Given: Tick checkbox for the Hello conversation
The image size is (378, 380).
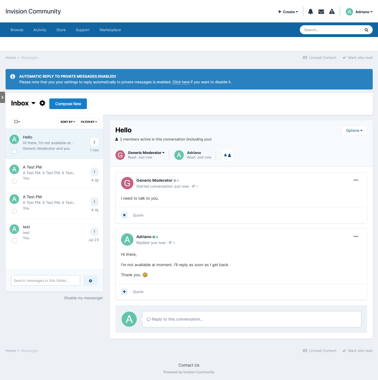Looking at the screenshot, I should pos(14,151).
